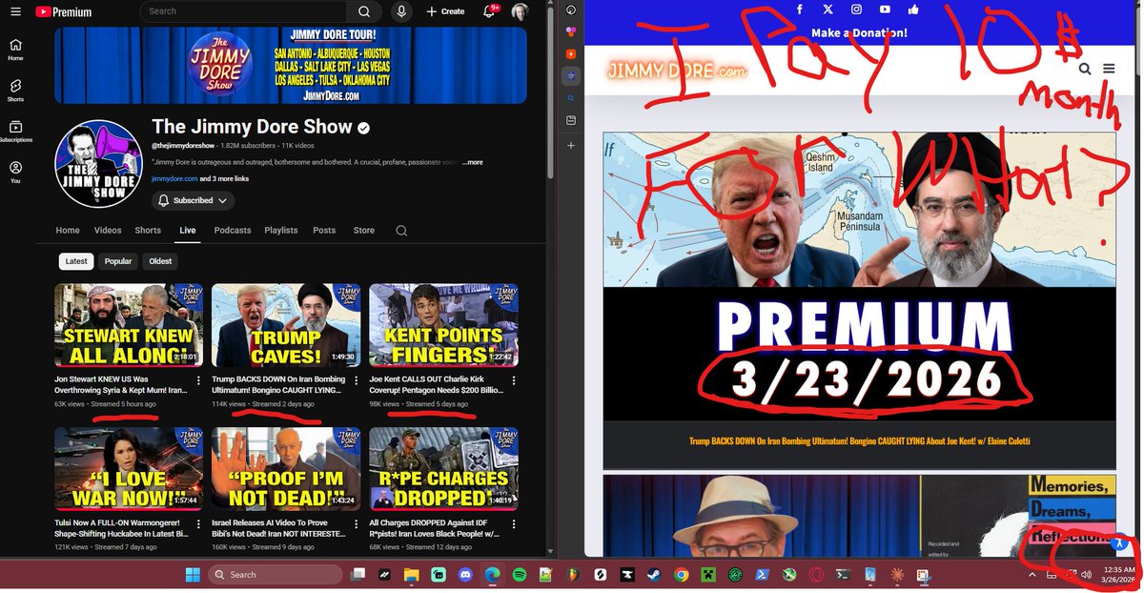Open the PROOF I'M NOT DEAD thumbnail
1144x593 pixels.
coord(286,468)
